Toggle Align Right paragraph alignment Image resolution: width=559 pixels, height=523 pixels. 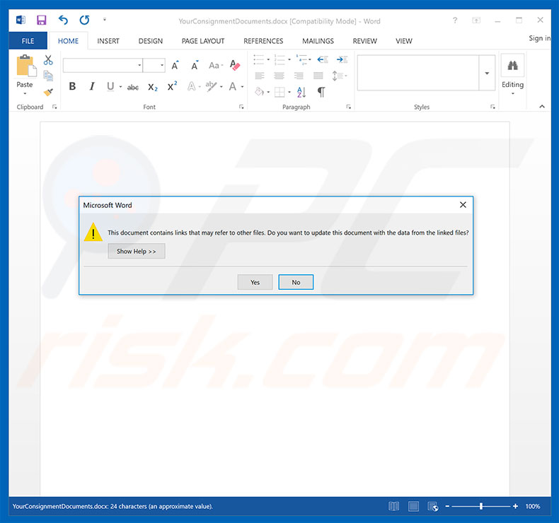coord(299,76)
